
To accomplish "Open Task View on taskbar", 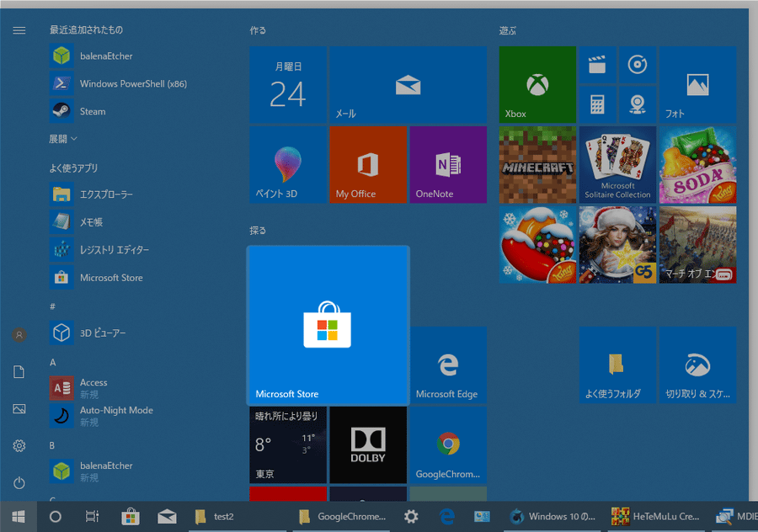I will [x=92, y=517].
